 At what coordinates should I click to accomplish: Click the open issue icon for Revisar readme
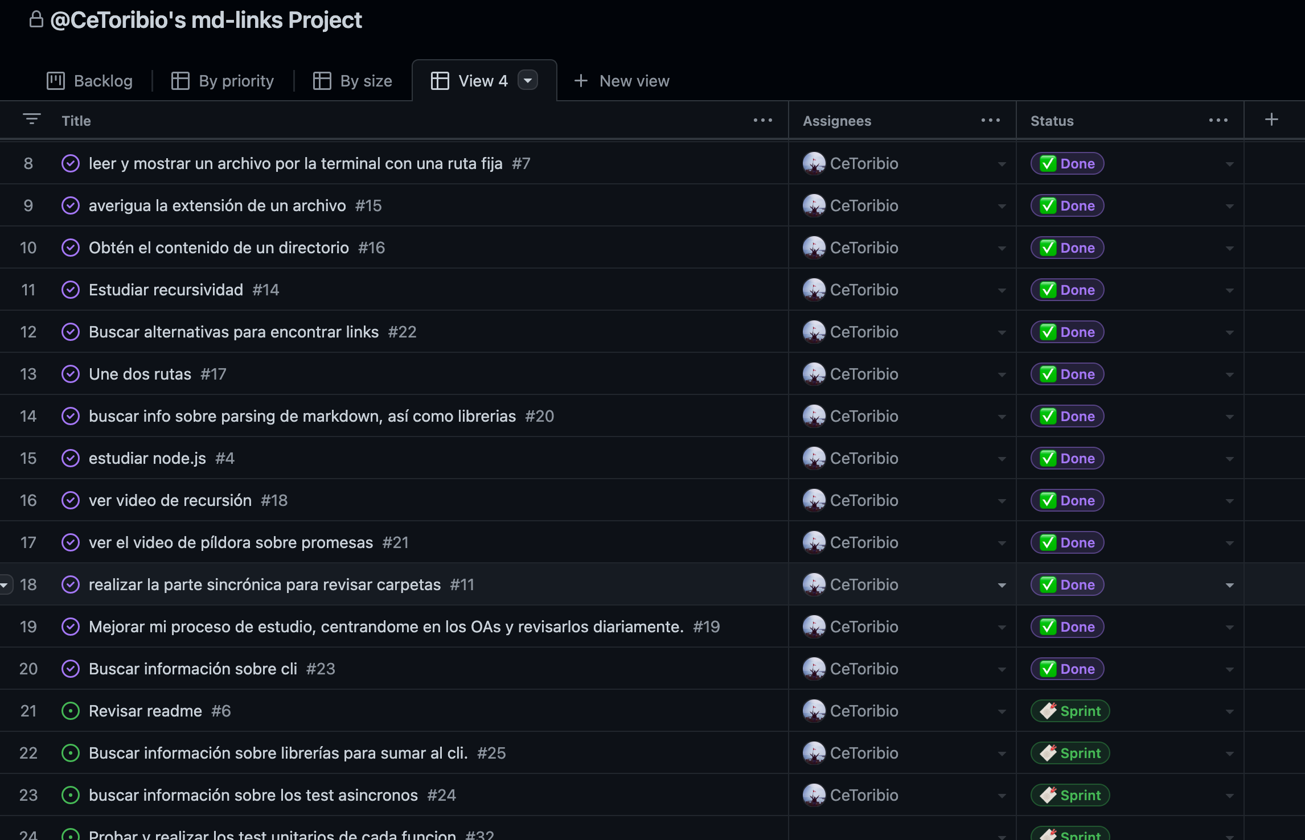tap(71, 711)
